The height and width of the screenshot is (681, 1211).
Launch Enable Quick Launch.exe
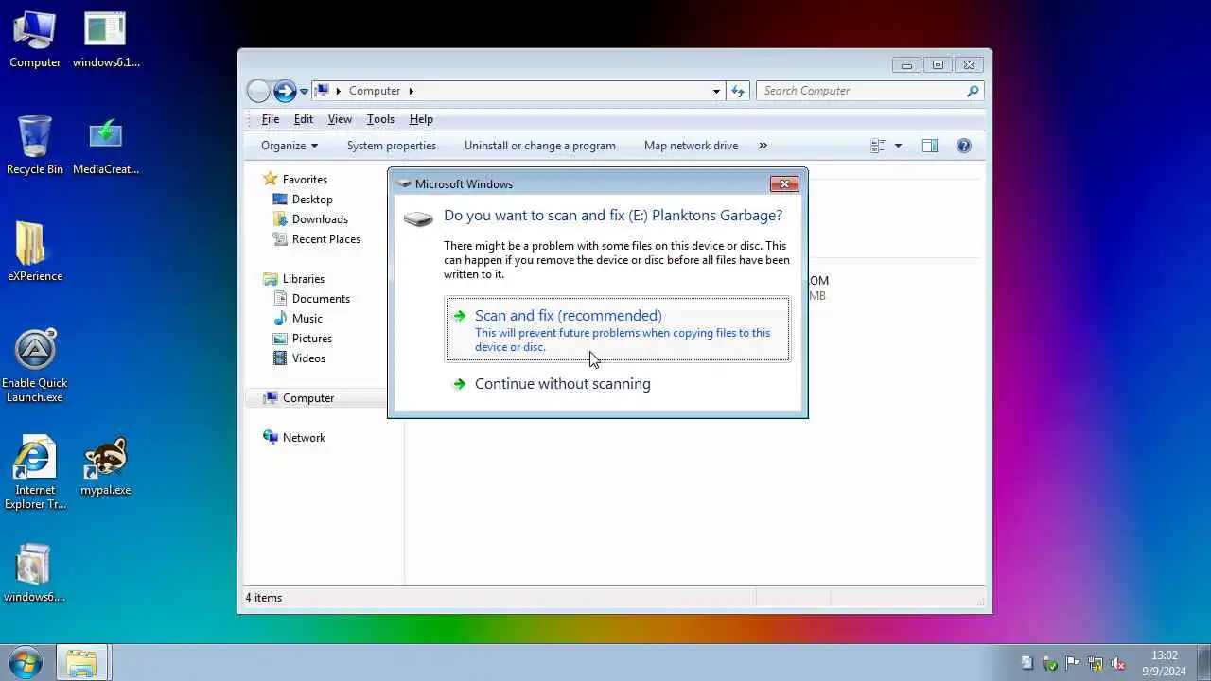pos(35,366)
